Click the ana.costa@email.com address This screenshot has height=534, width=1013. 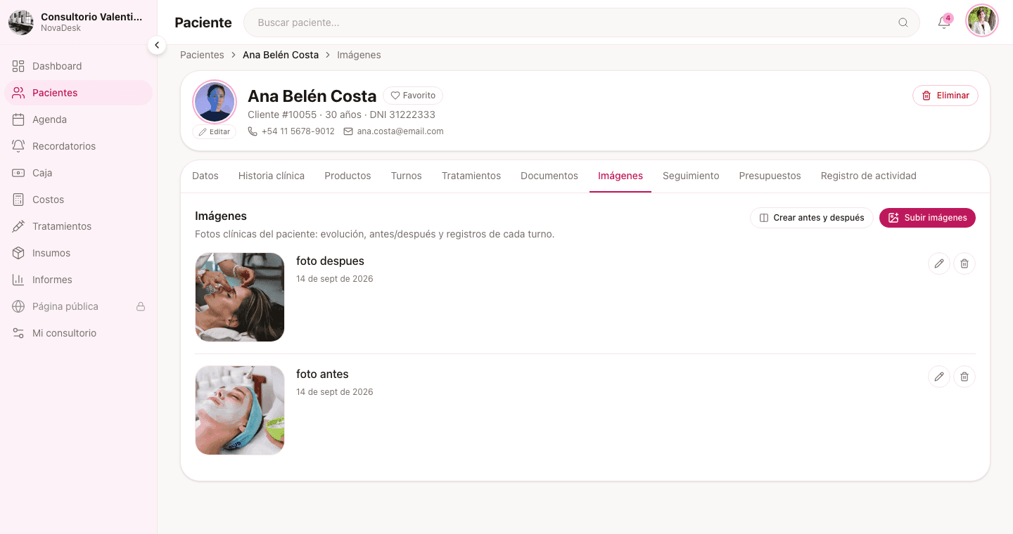click(400, 131)
